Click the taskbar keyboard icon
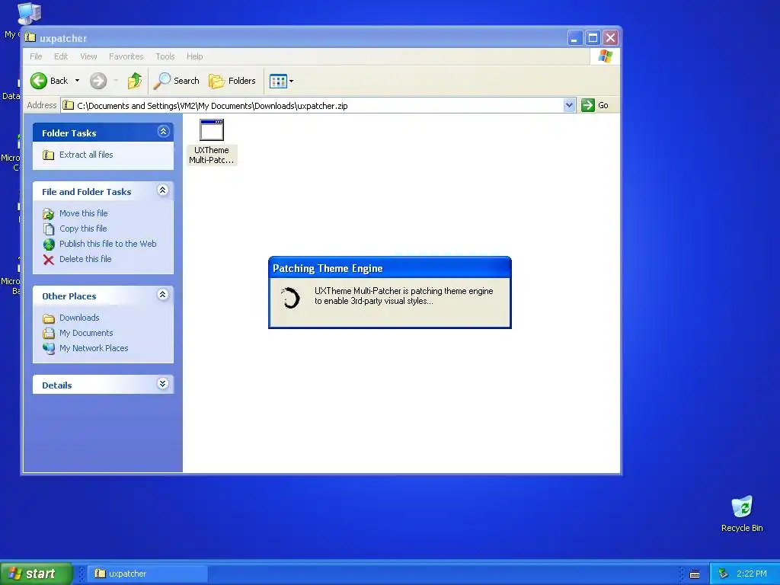 point(695,574)
